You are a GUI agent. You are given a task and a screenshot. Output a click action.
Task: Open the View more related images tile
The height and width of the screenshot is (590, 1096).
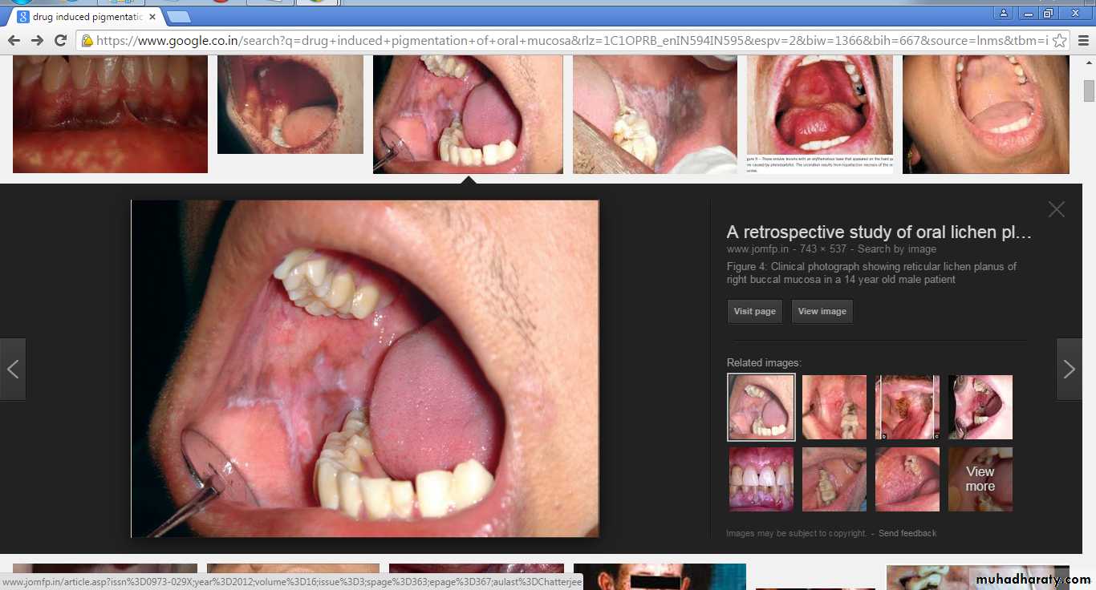point(980,479)
